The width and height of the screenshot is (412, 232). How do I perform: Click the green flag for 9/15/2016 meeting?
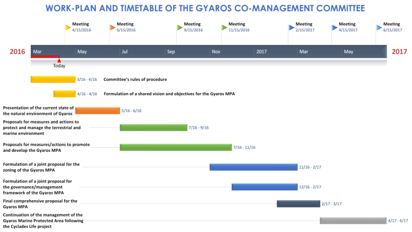tap(180, 28)
